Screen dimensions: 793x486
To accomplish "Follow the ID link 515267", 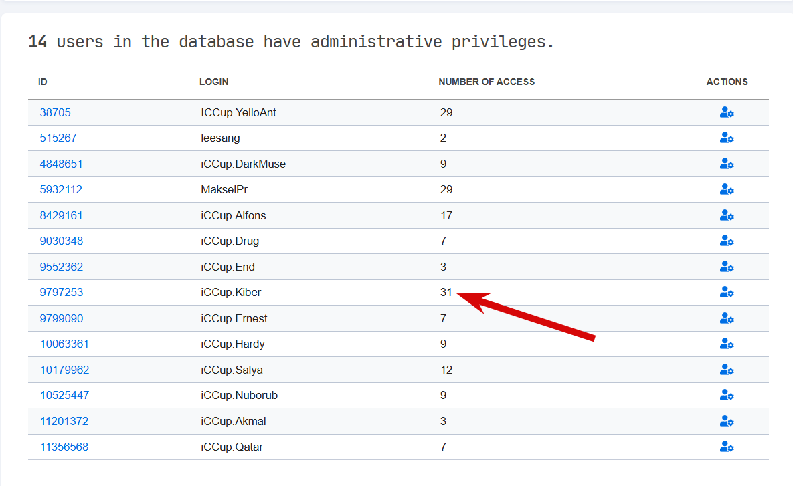I will coord(58,138).
